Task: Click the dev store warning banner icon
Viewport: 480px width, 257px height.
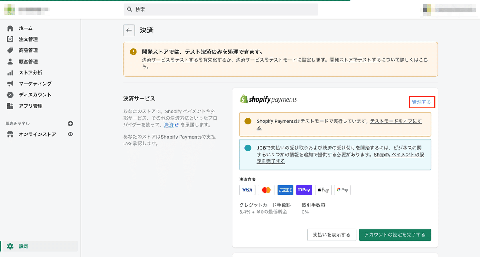Action: pyautogui.click(x=133, y=52)
